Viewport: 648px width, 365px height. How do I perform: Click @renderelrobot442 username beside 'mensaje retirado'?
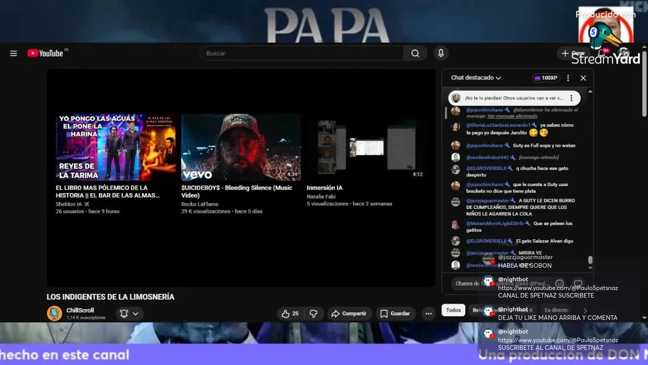(x=488, y=158)
